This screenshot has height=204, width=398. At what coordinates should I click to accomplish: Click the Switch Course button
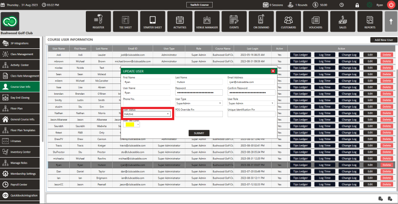coord(199,5)
